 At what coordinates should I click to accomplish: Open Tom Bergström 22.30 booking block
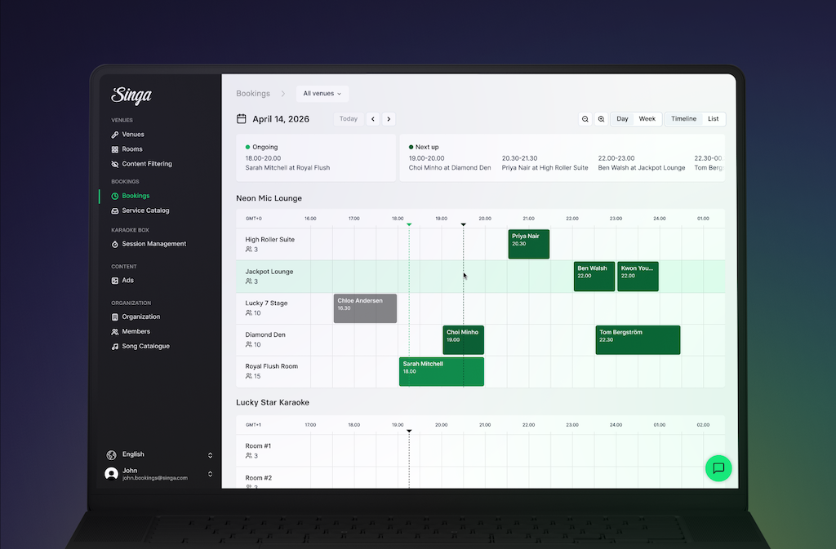638,340
